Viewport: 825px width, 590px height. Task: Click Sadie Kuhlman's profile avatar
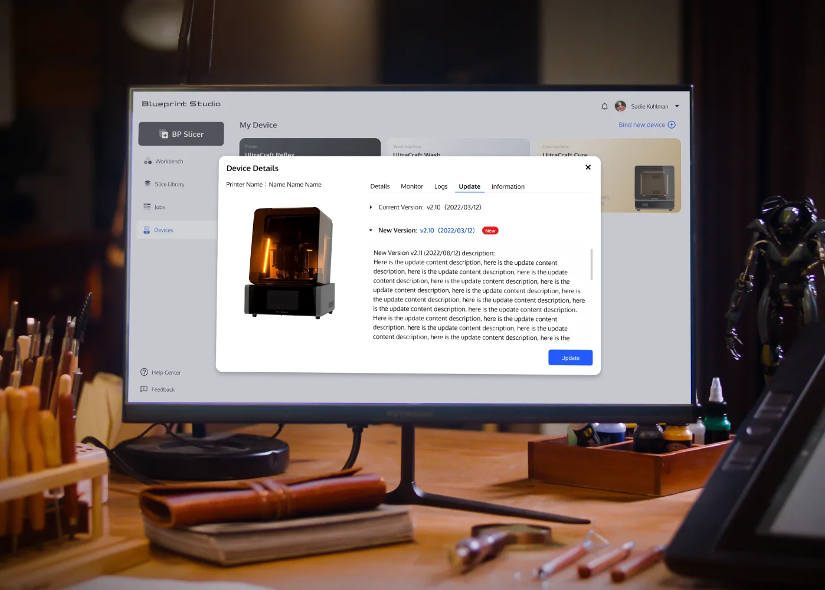coord(620,106)
